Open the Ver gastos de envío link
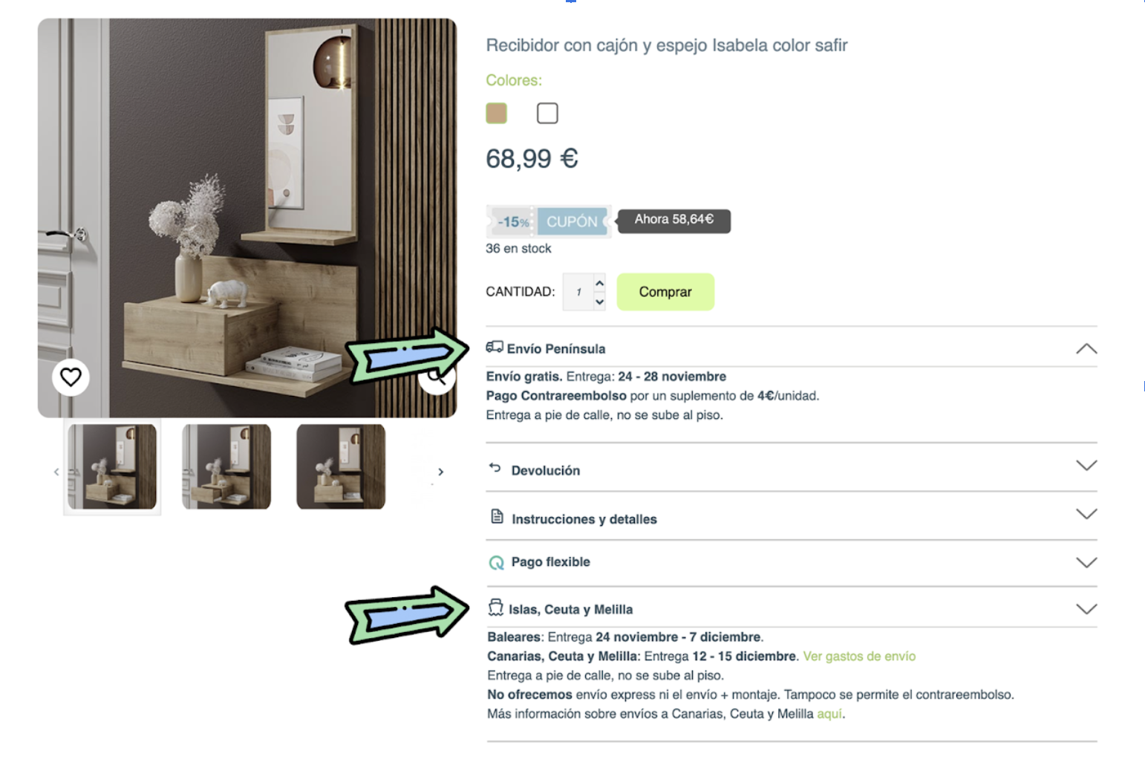 [859, 657]
